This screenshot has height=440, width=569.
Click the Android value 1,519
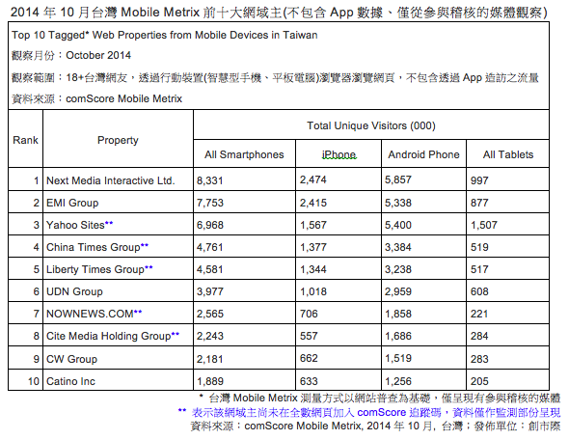click(398, 358)
